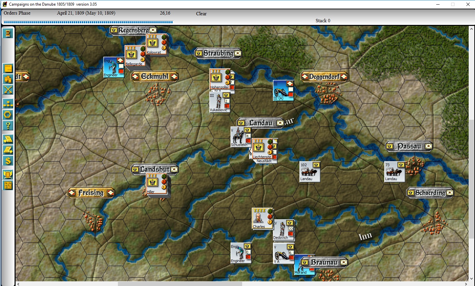475x286 pixels.
Task: Select the Charles army commander counter
Action: (x=262, y=218)
